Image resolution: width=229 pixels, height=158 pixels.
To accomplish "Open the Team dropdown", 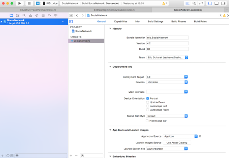I will pos(167,57).
